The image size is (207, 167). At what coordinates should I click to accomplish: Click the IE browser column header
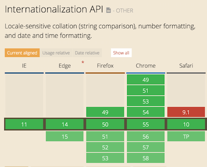[x=24, y=66]
